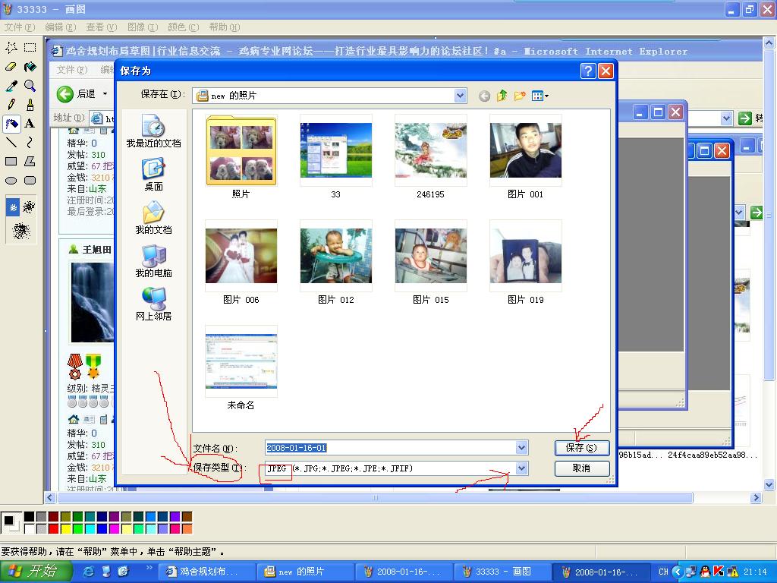The height and width of the screenshot is (583, 777).
Task: Select the brush tool in Paint
Action: (30, 105)
